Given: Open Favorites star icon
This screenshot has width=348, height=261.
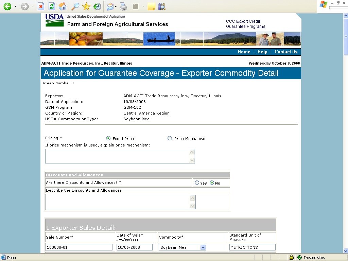Looking at the screenshot, I should point(86,6).
